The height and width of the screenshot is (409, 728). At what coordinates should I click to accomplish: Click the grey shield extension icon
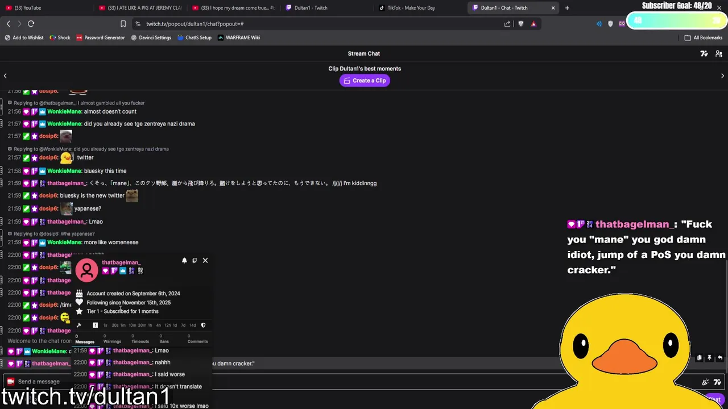point(610,24)
